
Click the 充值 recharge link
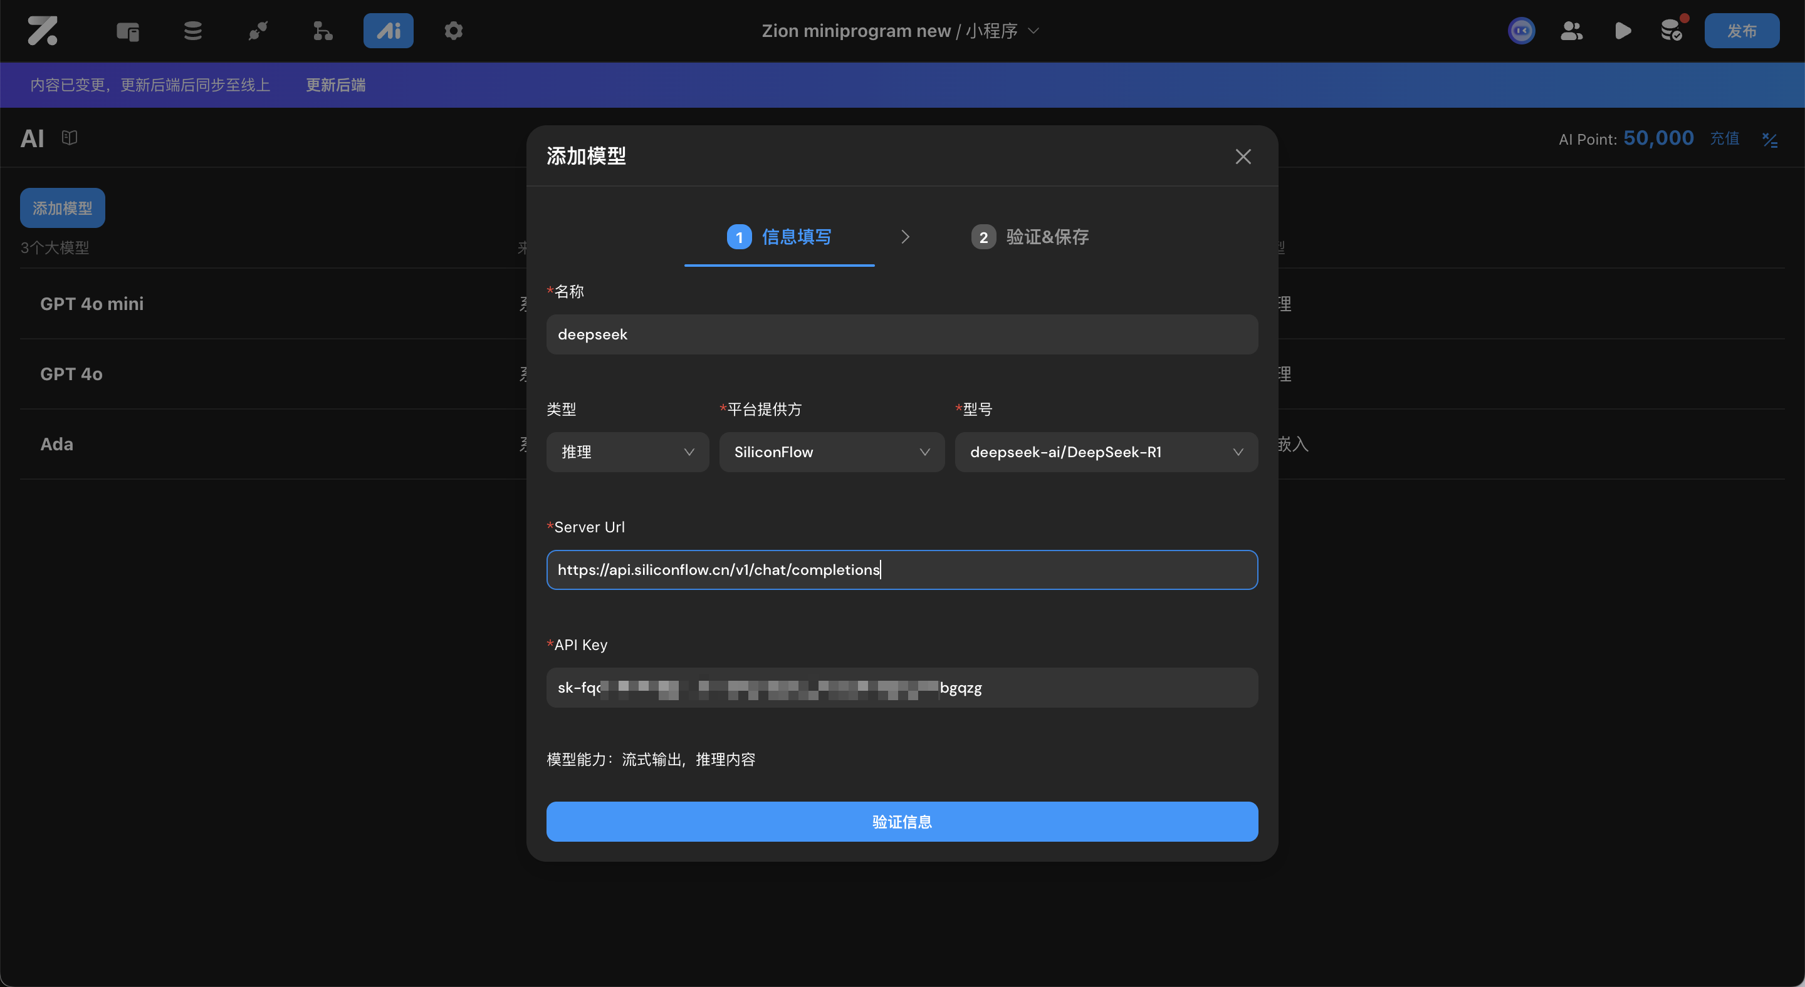[x=1724, y=138]
